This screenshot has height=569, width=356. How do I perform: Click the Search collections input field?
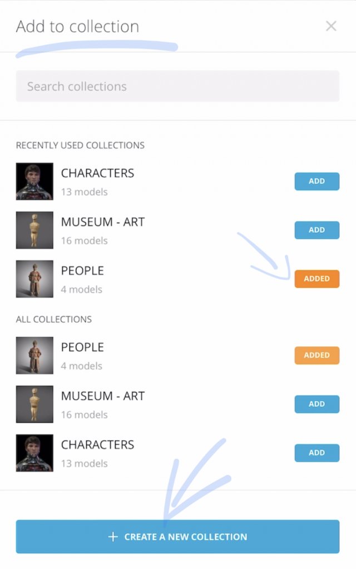(177, 86)
